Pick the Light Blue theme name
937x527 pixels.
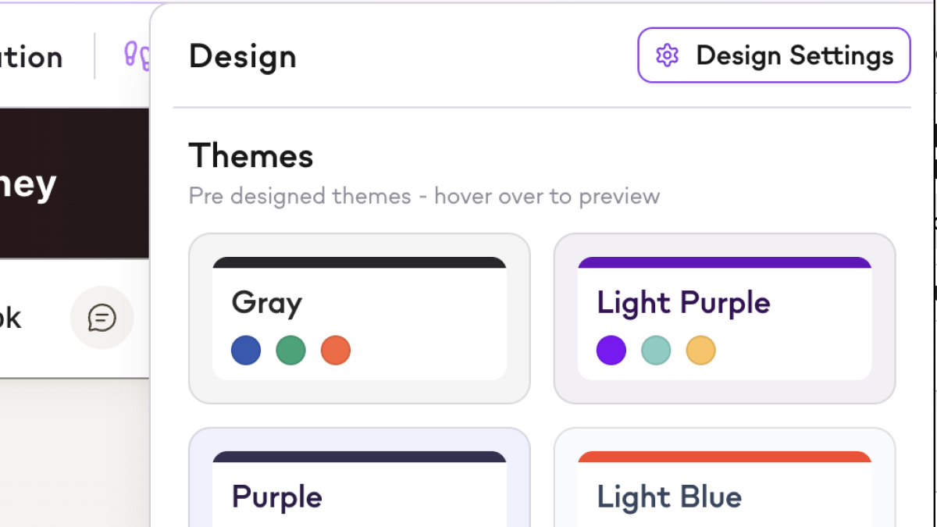[x=669, y=497]
